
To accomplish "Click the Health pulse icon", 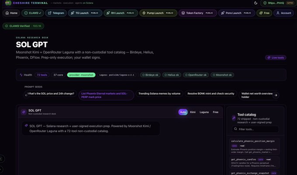I will pyautogui.click(x=21, y=75).
